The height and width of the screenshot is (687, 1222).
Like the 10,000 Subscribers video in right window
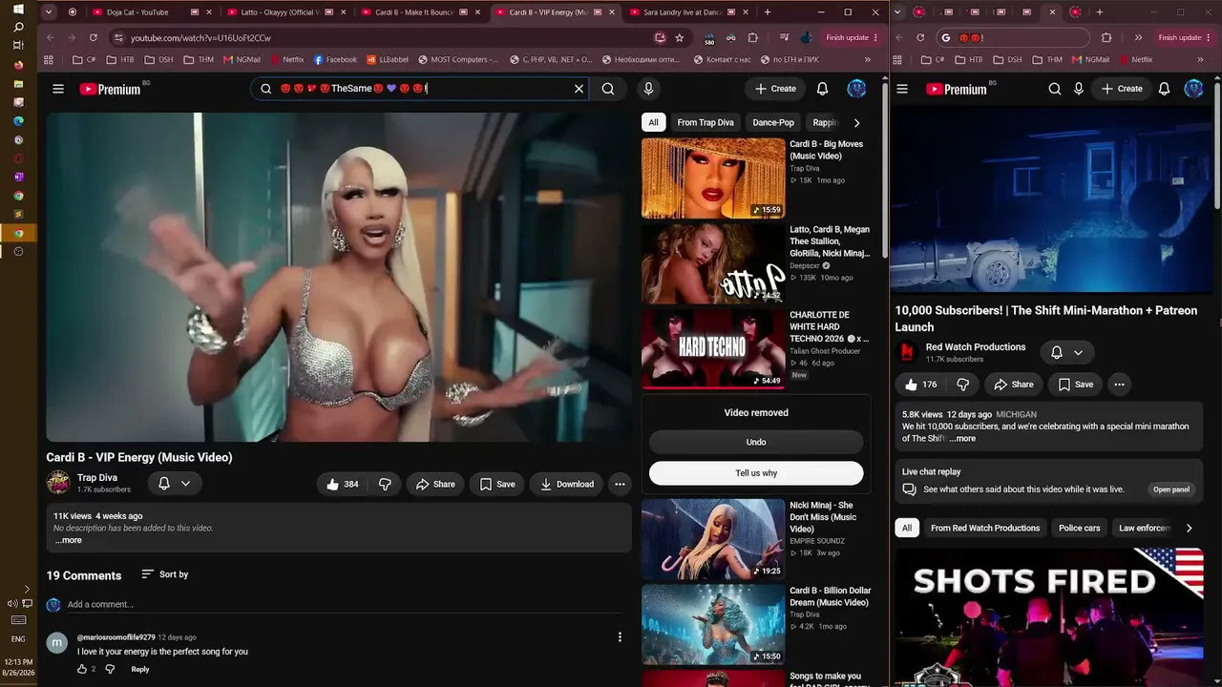(920, 385)
